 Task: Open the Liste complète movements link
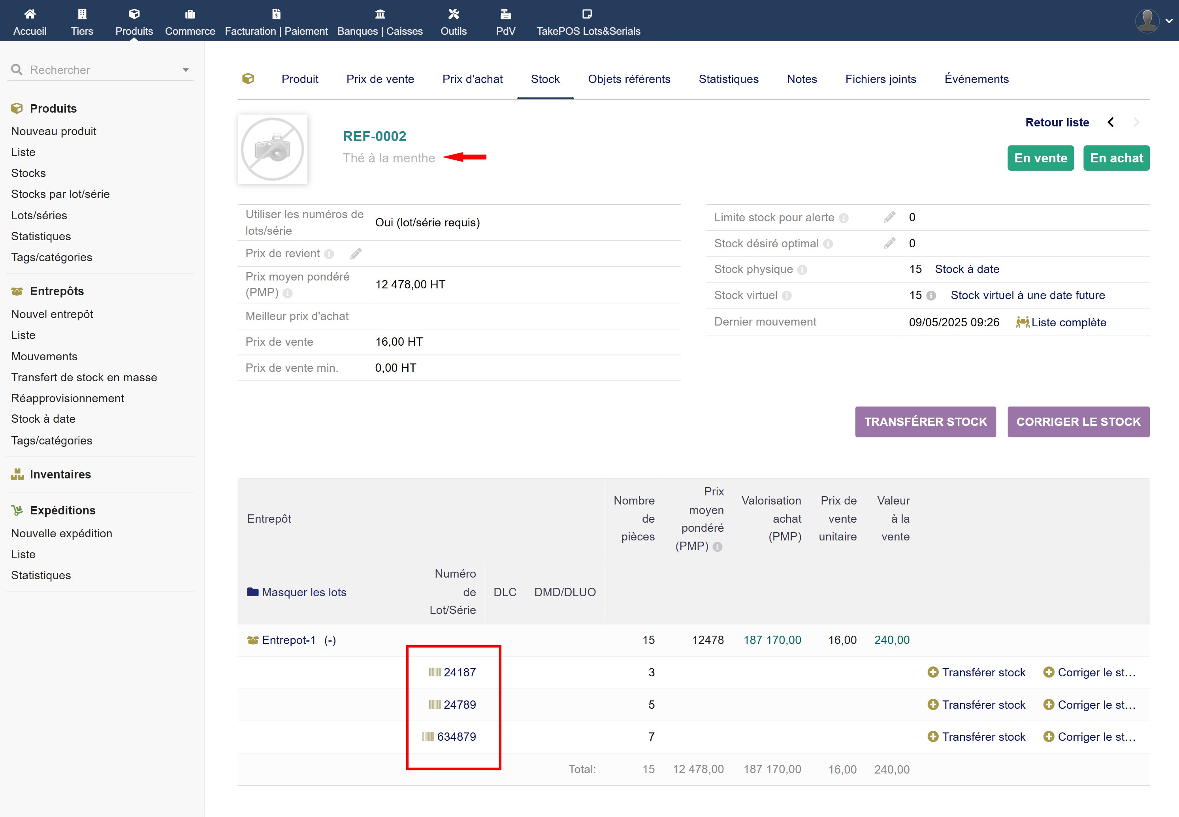click(1068, 322)
